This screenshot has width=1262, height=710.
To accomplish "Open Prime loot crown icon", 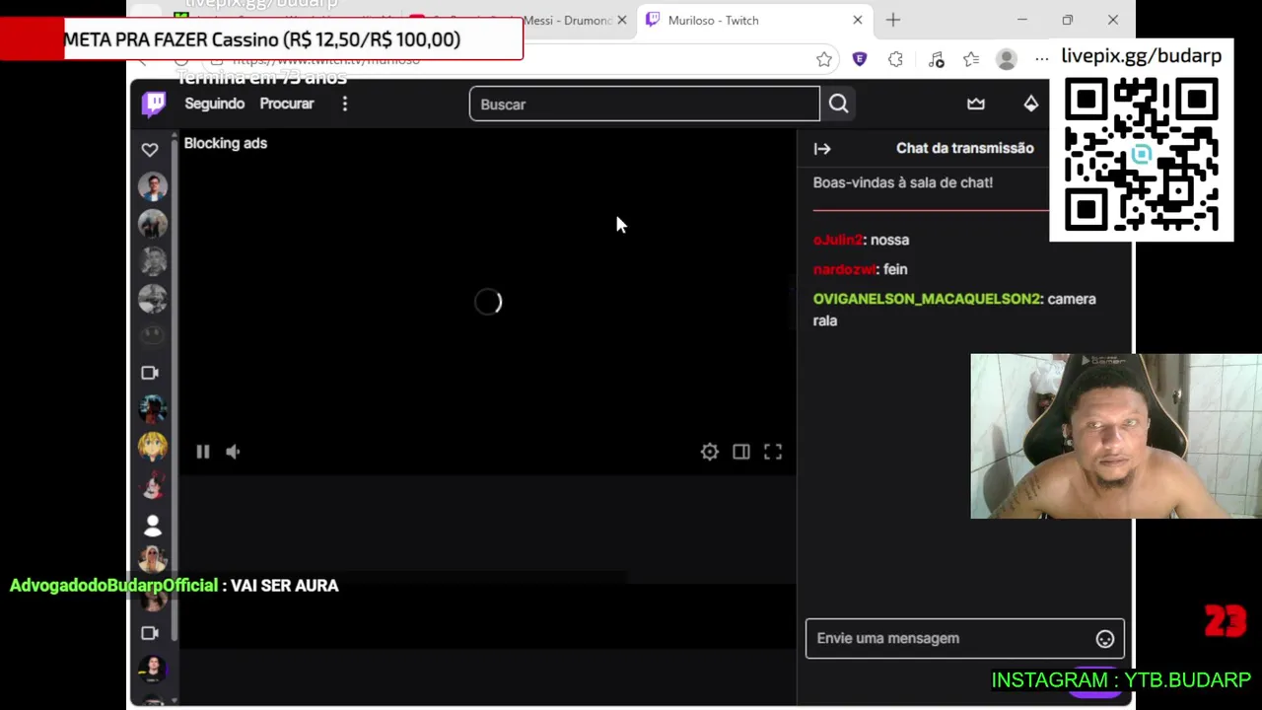I will tap(976, 104).
